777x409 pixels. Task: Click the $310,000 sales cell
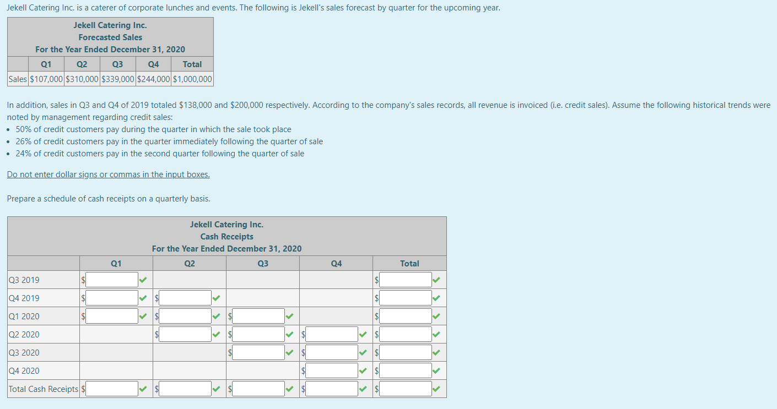82,79
